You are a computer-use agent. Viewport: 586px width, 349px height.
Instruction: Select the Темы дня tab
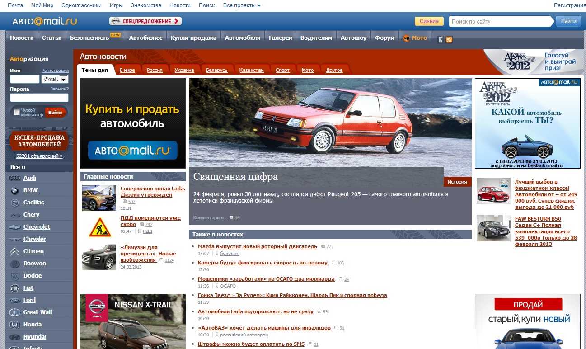pyautogui.click(x=95, y=70)
